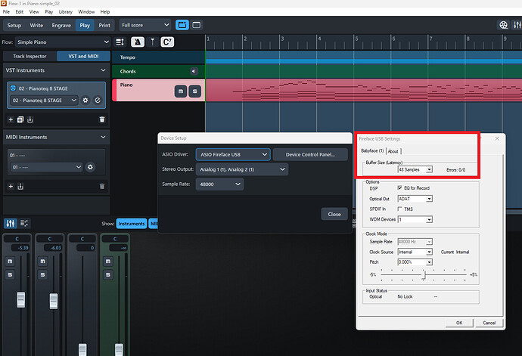
Task: Select the mixer faders view icon
Action: click(x=11, y=223)
